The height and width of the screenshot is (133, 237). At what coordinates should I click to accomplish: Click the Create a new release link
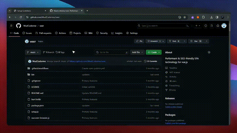click(174, 107)
